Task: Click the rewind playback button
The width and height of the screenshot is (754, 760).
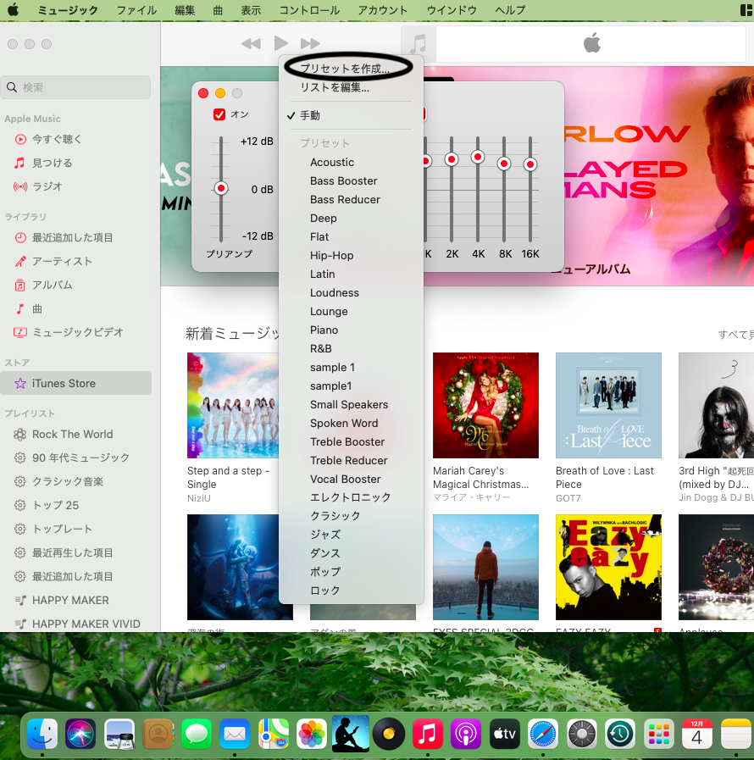Action: tap(251, 43)
